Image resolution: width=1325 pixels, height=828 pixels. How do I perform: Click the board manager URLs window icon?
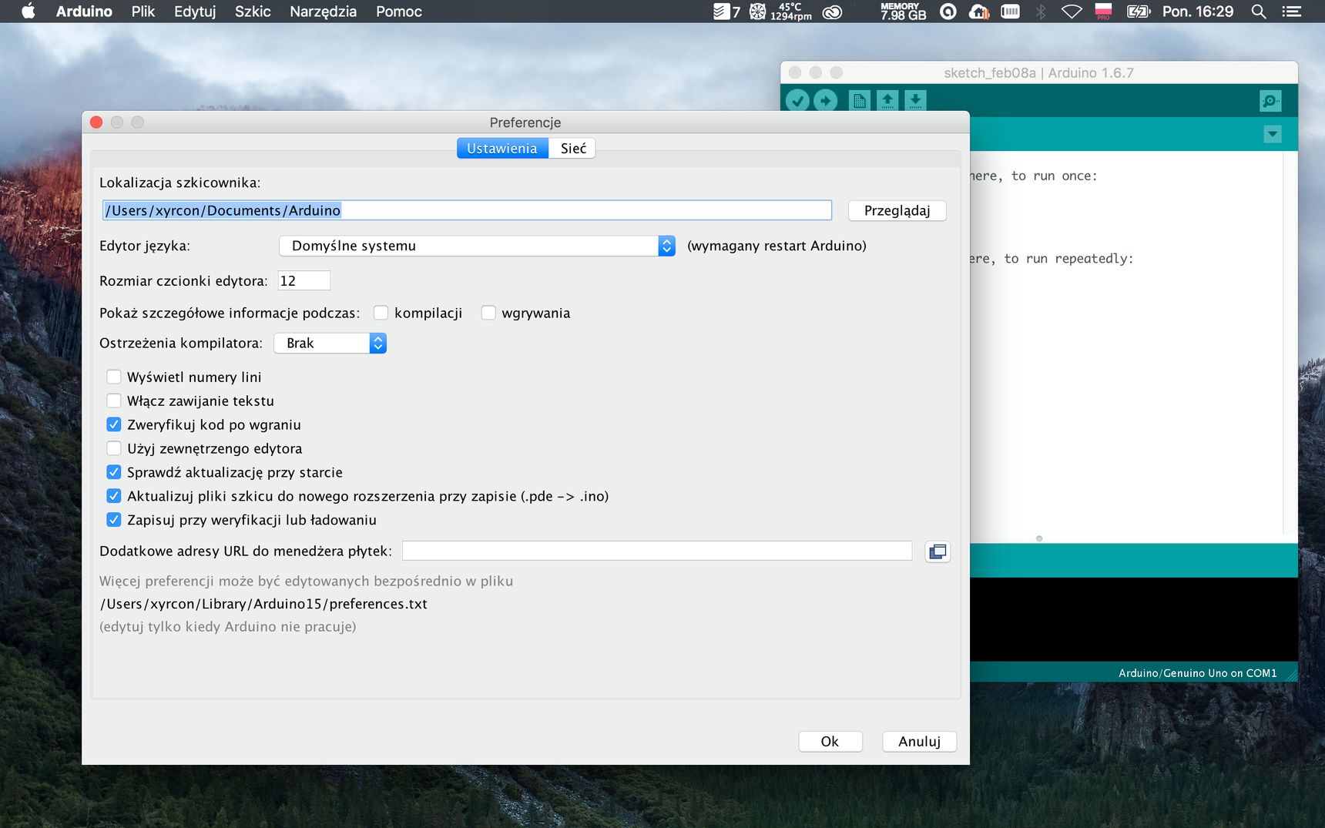pyautogui.click(x=938, y=551)
